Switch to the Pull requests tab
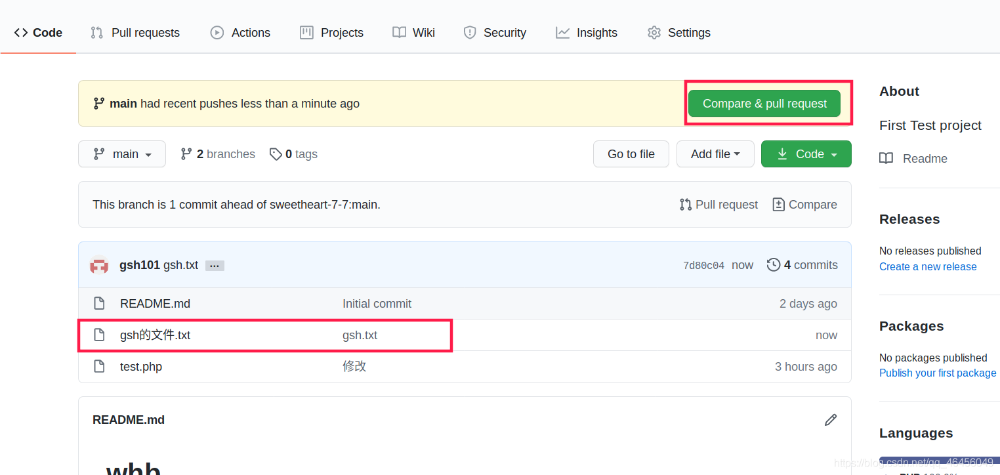The height and width of the screenshot is (475, 1000). click(135, 33)
